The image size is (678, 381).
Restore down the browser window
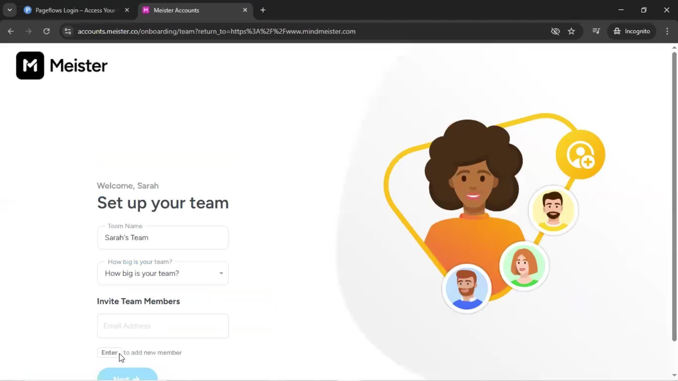(644, 10)
